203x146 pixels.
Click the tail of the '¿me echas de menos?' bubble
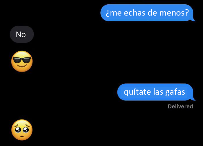193,20
